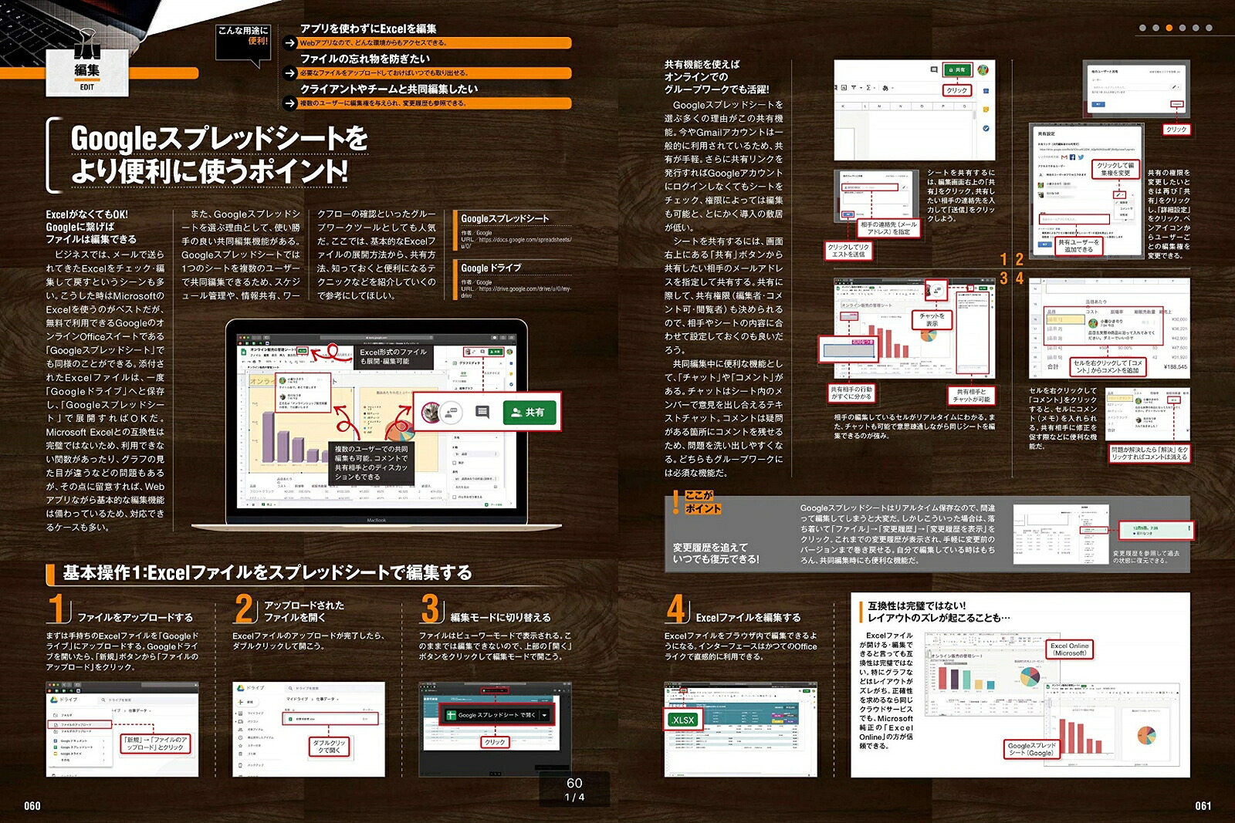Click the Facebook icon in share settings dialog
Screen dimensions: 1235x823
[1072, 157]
